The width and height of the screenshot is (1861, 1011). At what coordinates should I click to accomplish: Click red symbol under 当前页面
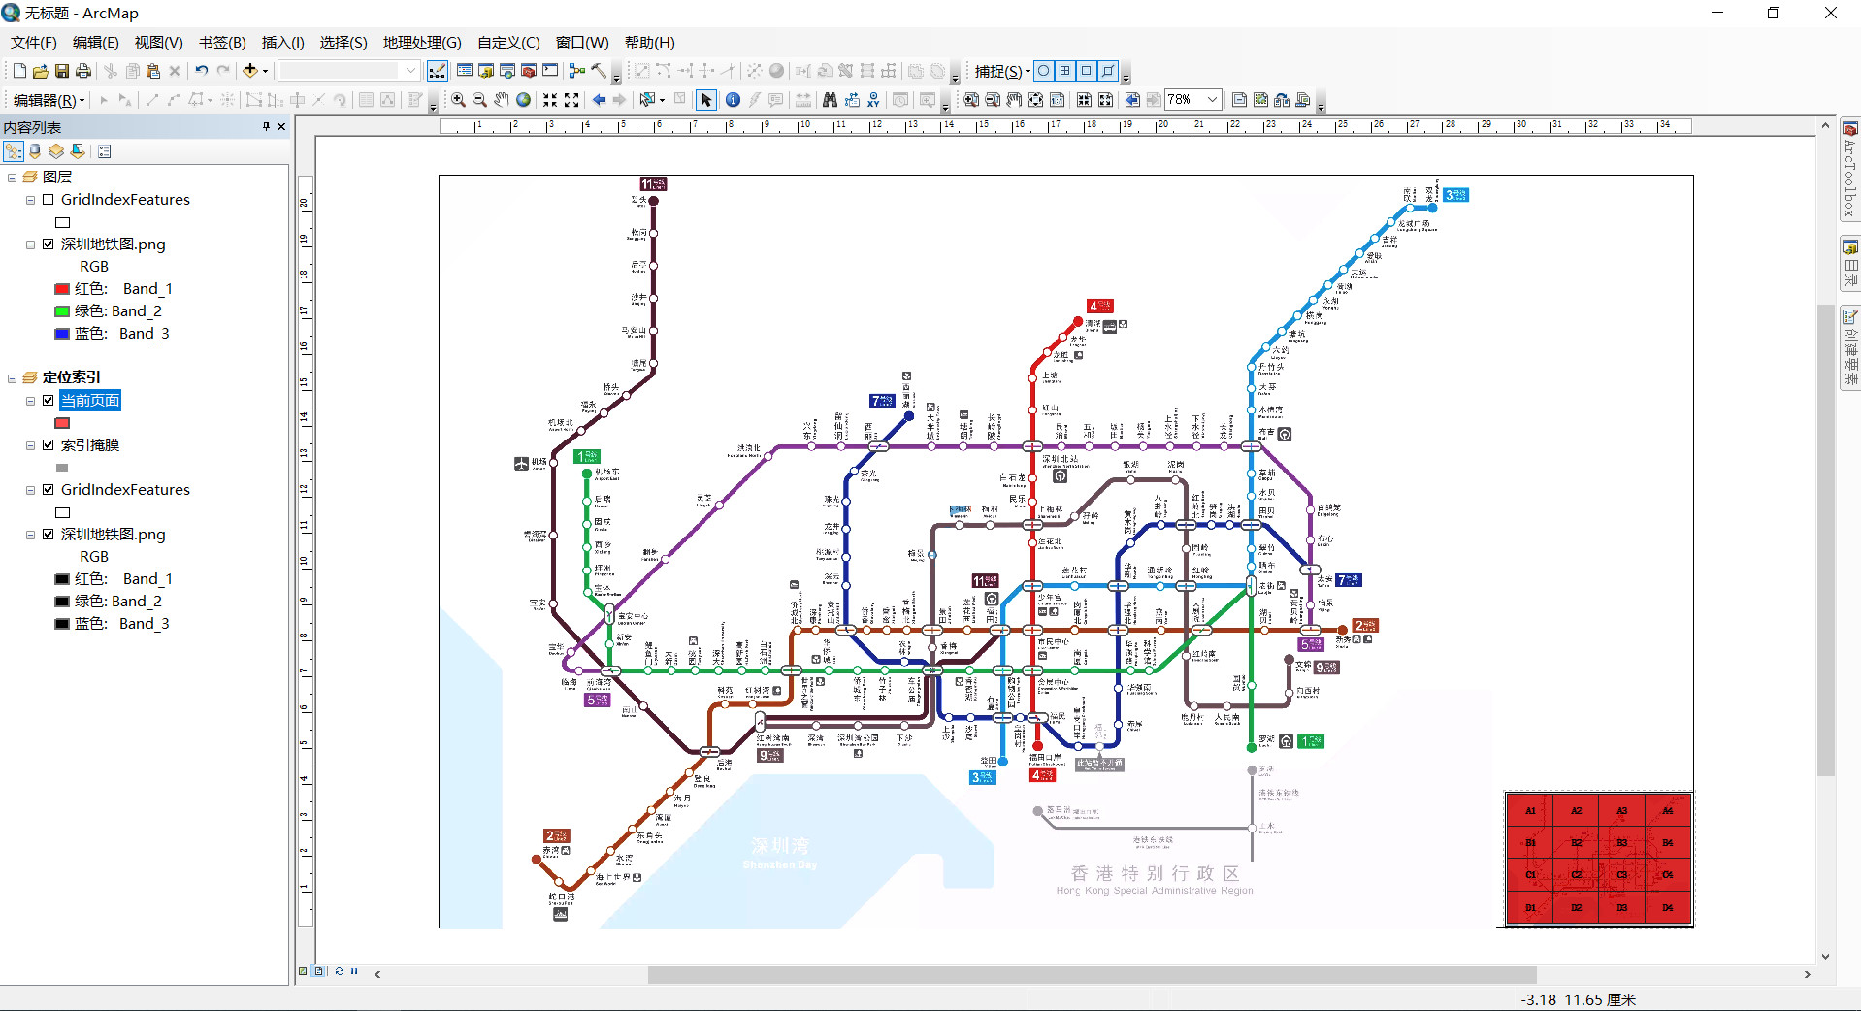click(x=62, y=423)
